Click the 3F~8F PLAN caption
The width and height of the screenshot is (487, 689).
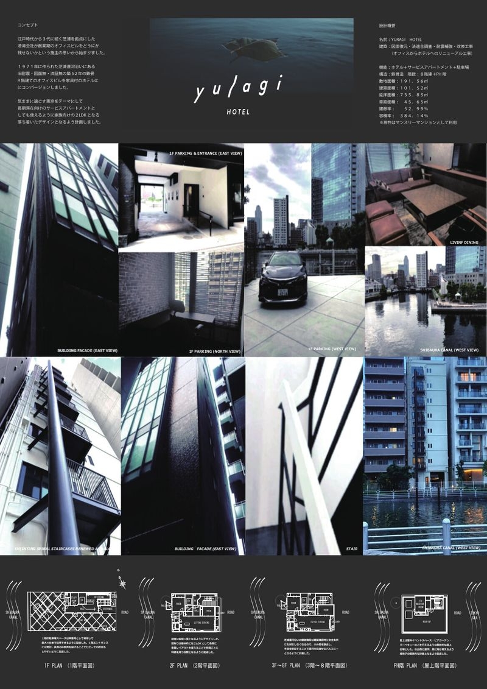(310, 665)
